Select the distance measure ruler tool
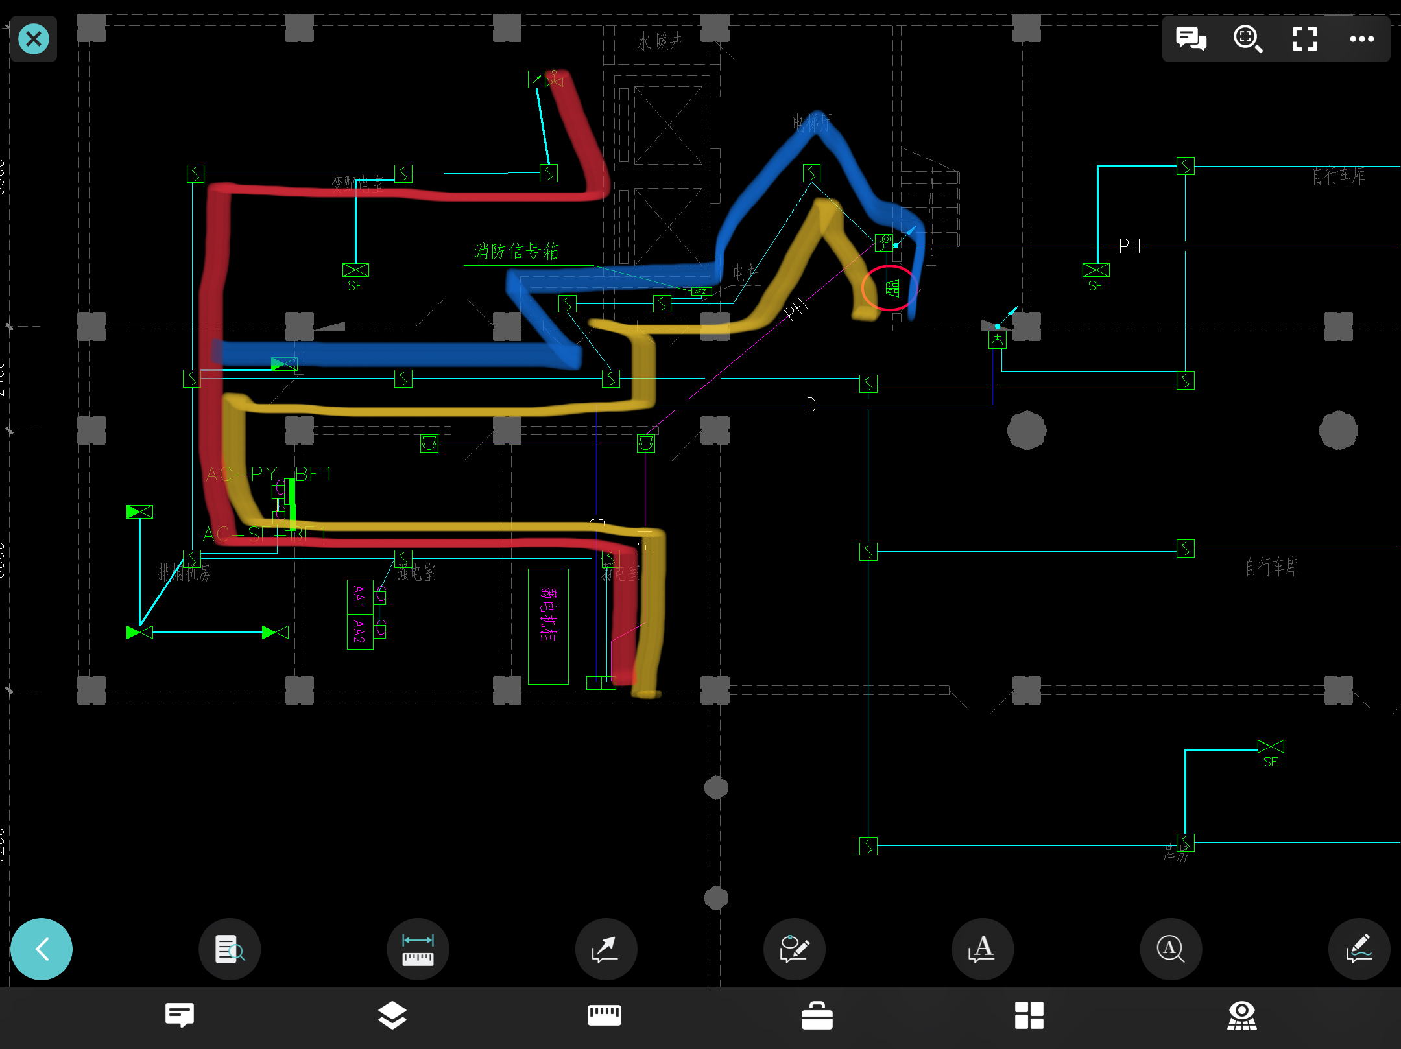This screenshot has height=1049, width=1401. tap(418, 949)
